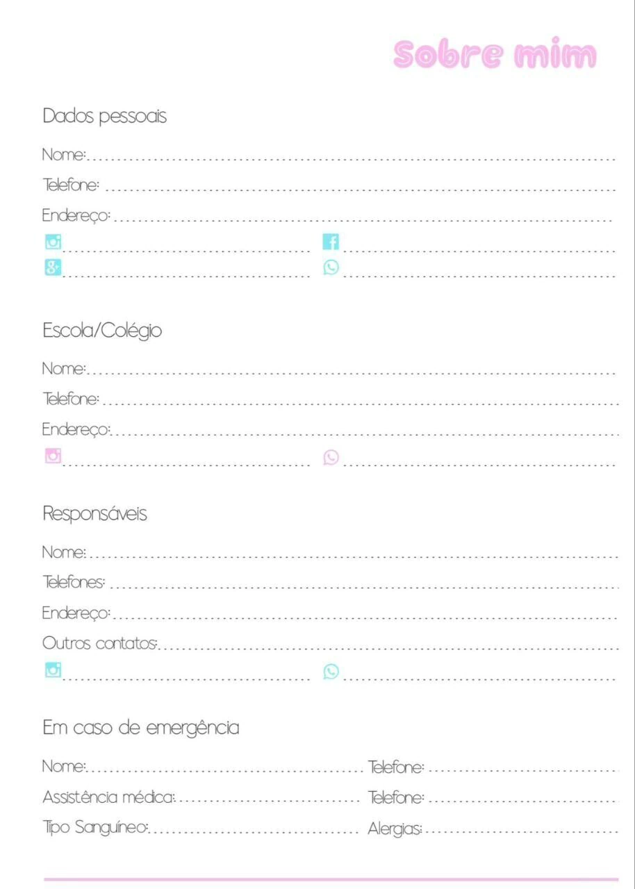
Task: Click the pink WhatsApp icon under Escola/Colégio
Action: [331, 457]
